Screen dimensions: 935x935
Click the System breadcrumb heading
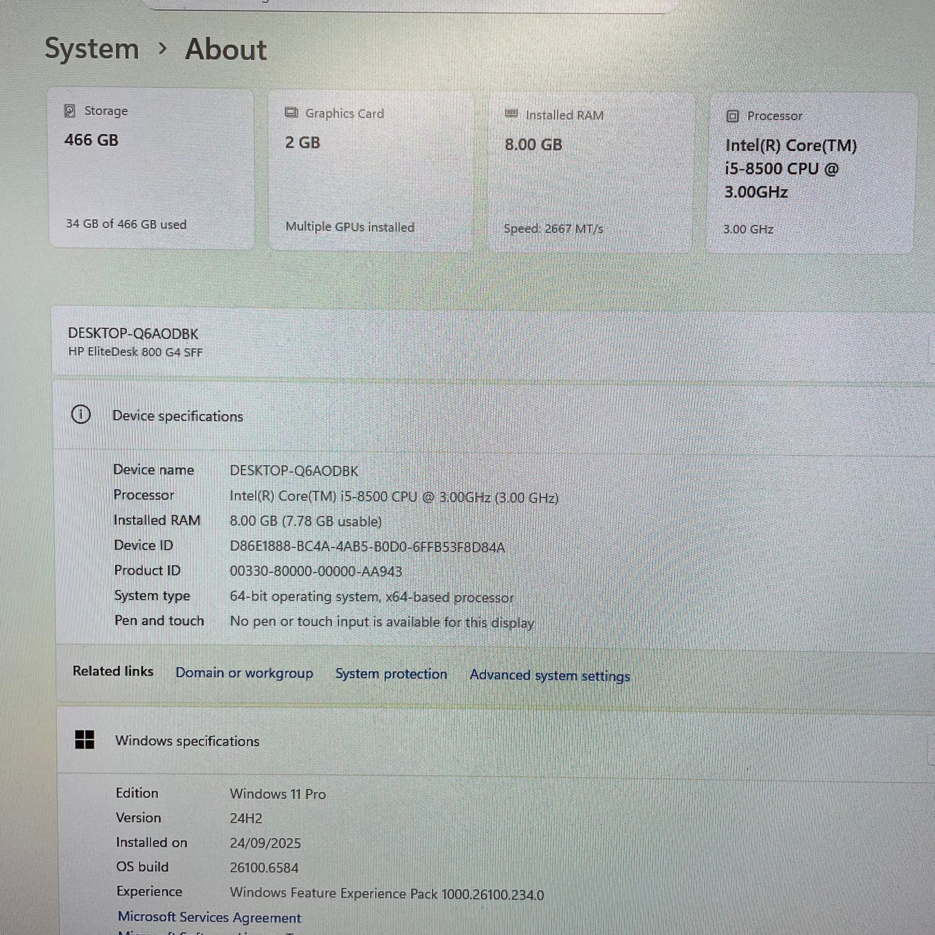click(92, 49)
